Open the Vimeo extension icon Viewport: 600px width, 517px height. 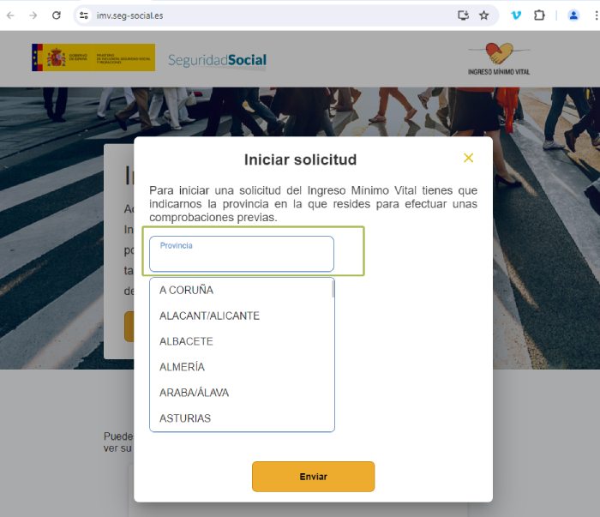point(516,15)
